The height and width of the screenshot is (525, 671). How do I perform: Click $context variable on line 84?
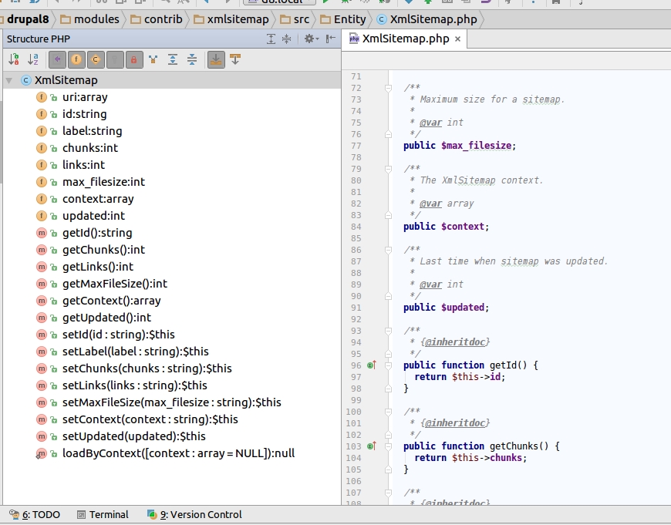[x=463, y=227]
